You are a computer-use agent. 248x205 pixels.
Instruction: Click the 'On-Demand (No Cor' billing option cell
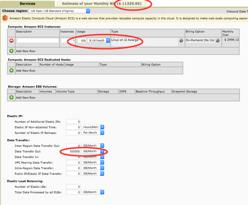200,40
